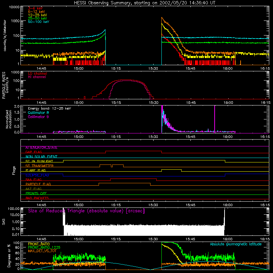Click the Size of Reduced Triangle title
The width and height of the screenshot is (273, 273).
point(86,211)
